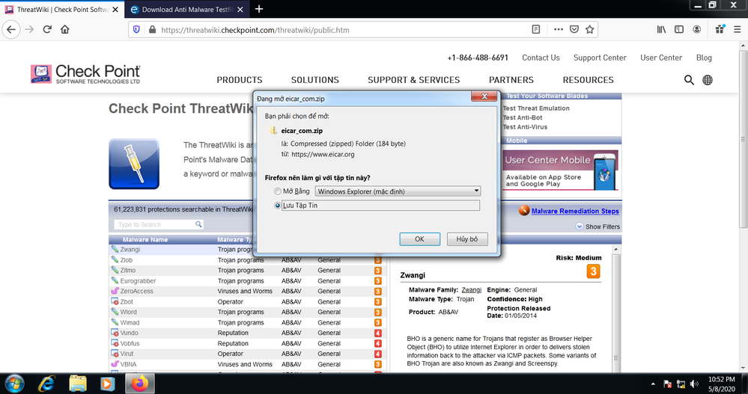Open the language globe icon

(x=708, y=80)
